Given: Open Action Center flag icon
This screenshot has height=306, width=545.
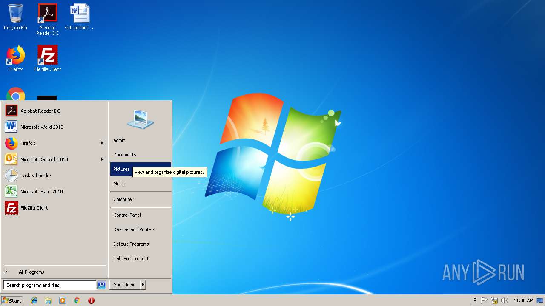Looking at the screenshot, I should (484, 300).
